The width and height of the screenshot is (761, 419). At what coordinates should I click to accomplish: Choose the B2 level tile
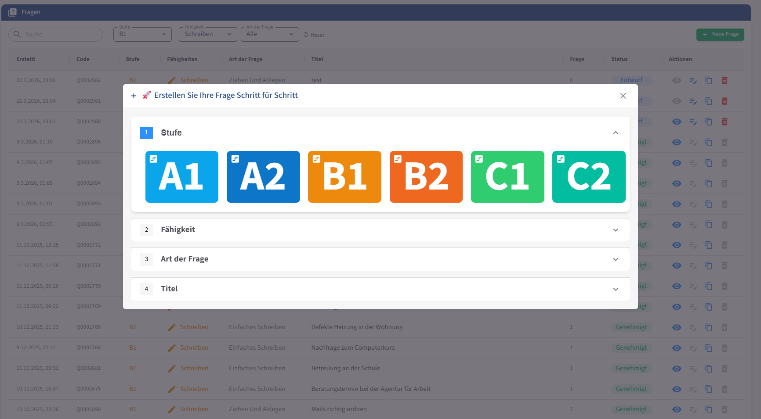click(x=426, y=177)
